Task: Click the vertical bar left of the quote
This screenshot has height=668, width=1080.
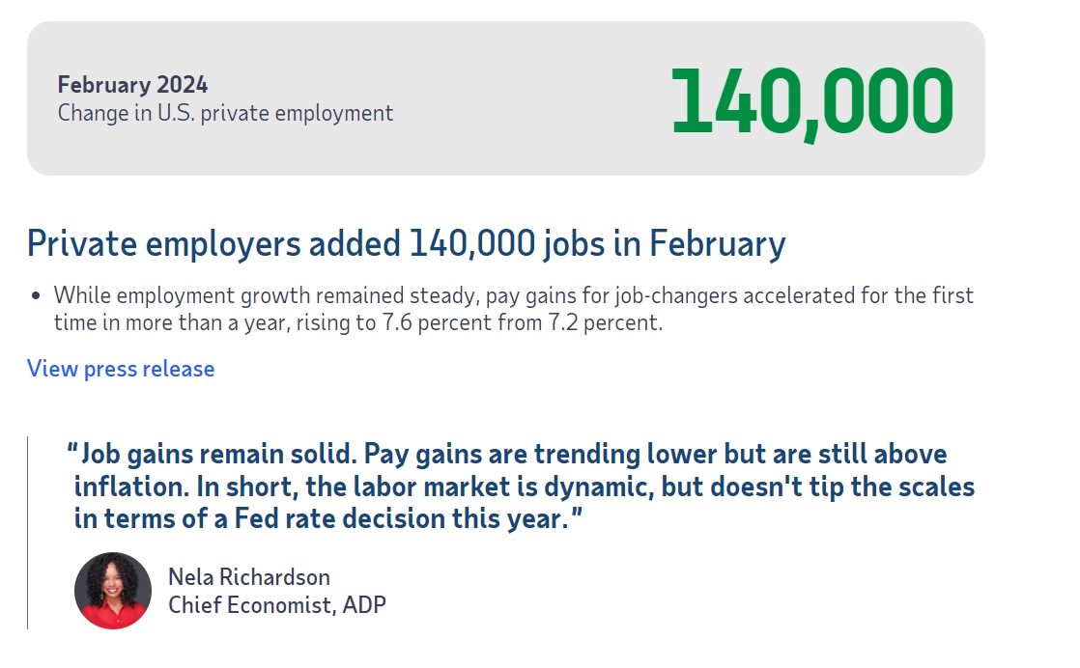Action: click(x=28, y=533)
